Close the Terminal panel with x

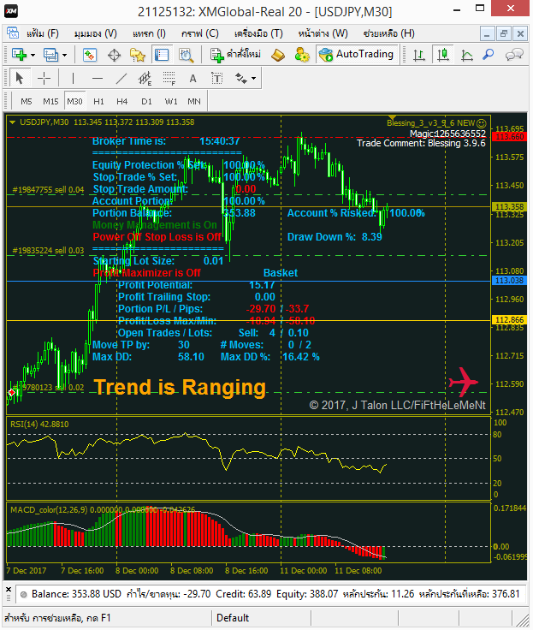point(9,590)
